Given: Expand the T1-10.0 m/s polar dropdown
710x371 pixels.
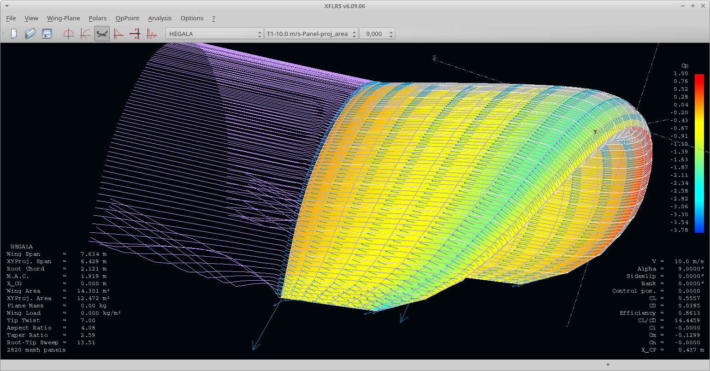Looking at the screenshot, I should coord(312,34).
